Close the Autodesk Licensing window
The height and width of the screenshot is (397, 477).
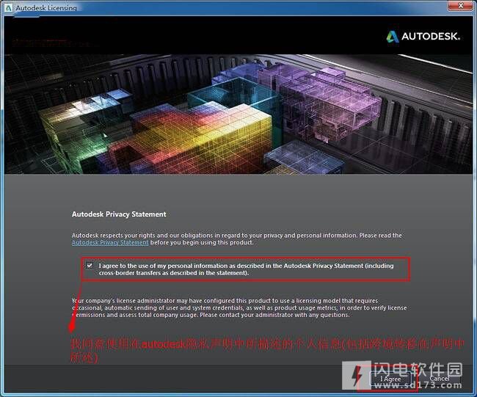[461, 5]
